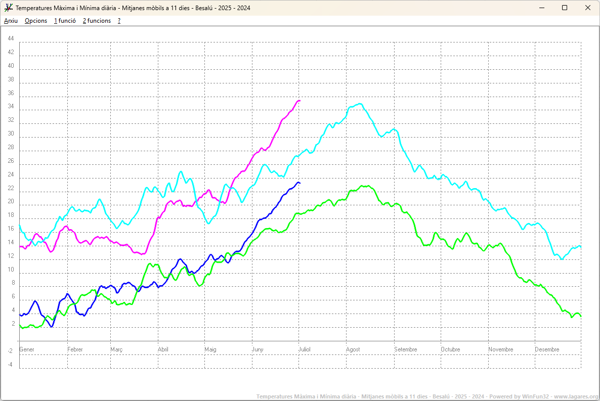Click the Novembre month label

point(500,349)
